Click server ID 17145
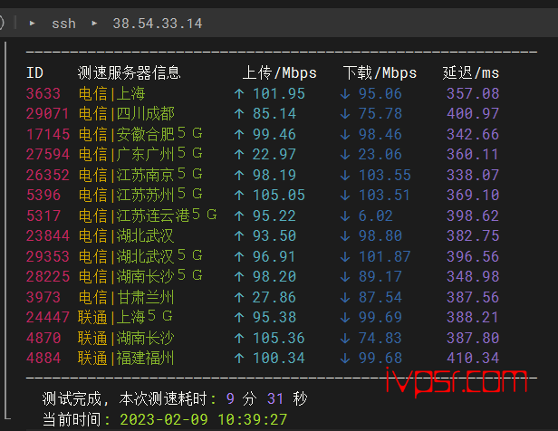The image size is (558, 431). point(48,134)
